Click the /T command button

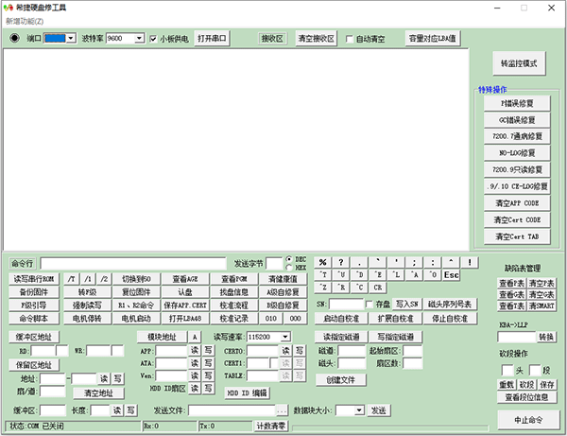(x=71, y=279)
